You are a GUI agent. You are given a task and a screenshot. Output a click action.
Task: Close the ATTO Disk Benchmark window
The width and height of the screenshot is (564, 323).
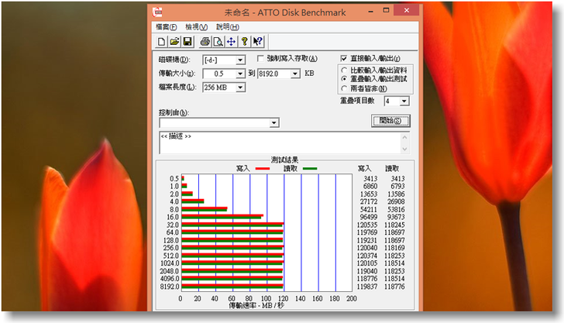(407, 10)
